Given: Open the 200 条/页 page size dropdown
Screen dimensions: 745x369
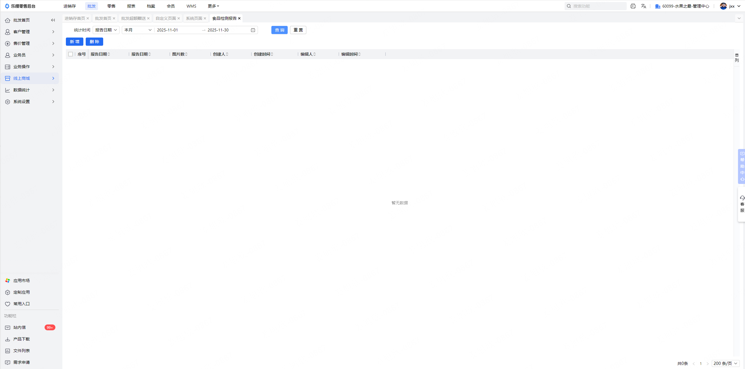Looking at the screenshot, I should 725,363.
